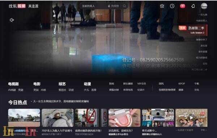Open 少儿 under 动漫
Screen dimensions: 217x138
click(x=86, y=90)
